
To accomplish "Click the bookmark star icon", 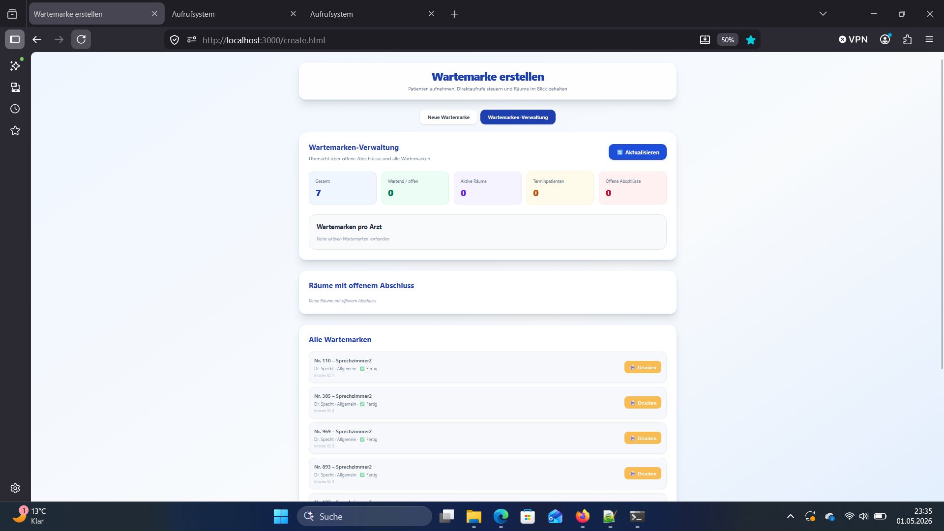I will click(x=751, y=40).
